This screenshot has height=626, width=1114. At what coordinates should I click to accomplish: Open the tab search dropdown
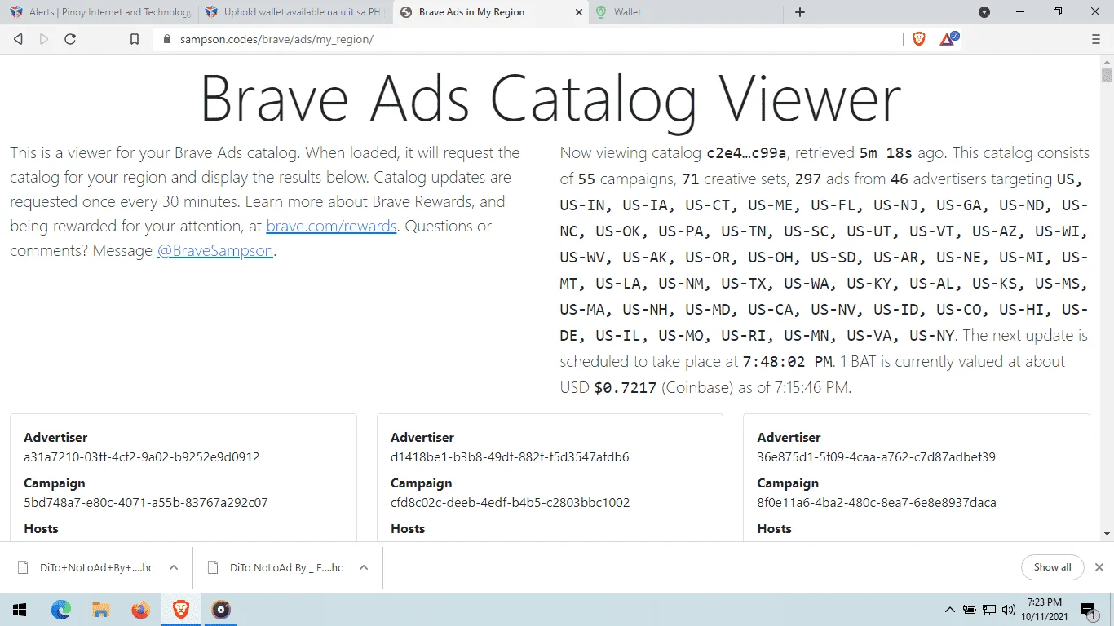pyautogui.click(x=984, y=12)
